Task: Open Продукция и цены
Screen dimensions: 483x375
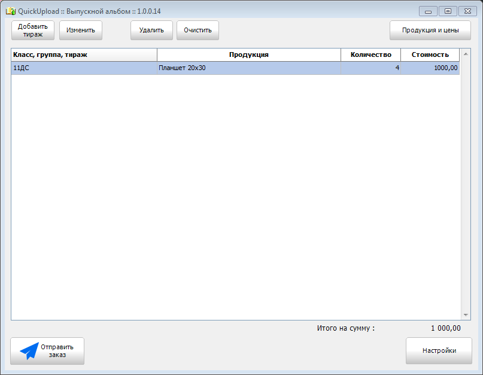Action: point(430,30)
